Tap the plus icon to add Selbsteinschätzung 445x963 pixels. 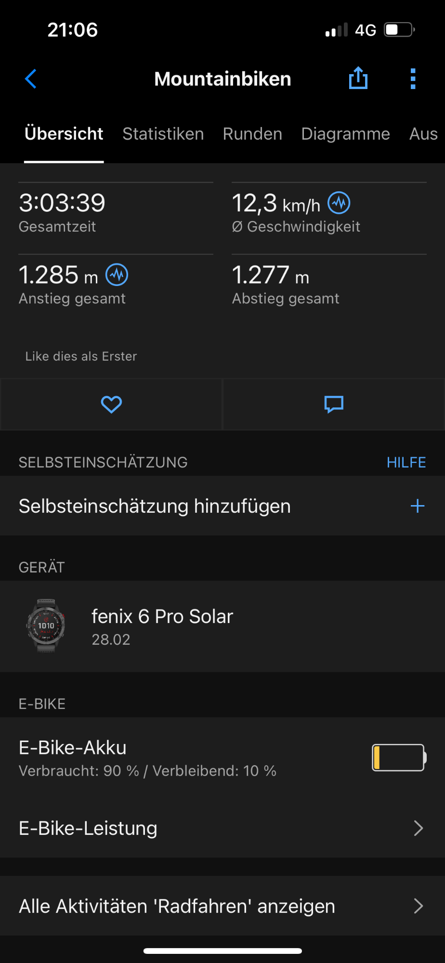coord(417,506)
